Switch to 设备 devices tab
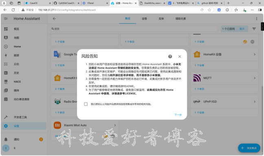This screenshot has height=156, width=264. point(145,19)
